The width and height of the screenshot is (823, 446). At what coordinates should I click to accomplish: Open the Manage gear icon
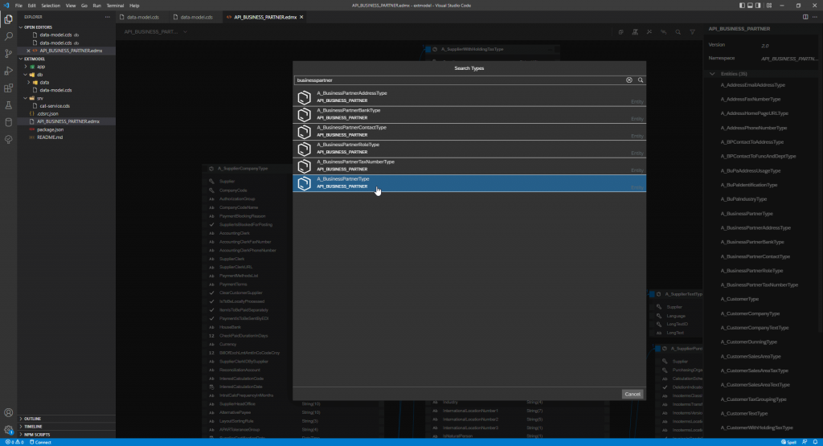8,430
